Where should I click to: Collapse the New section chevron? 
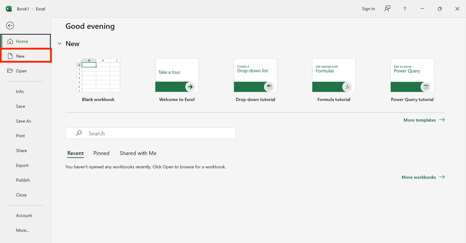pyautogui.click(x=60, y=44)
